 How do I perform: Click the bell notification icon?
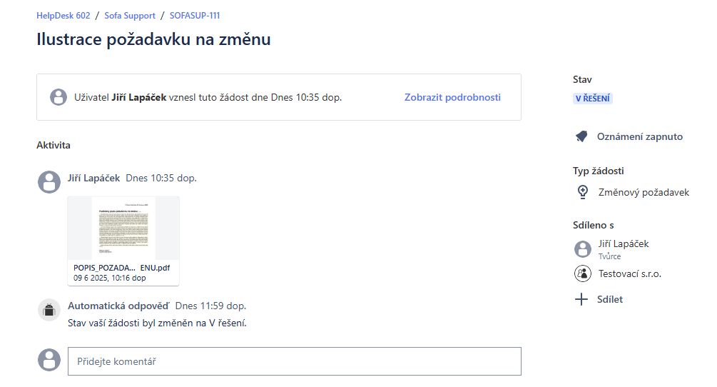tap(581, 136)
